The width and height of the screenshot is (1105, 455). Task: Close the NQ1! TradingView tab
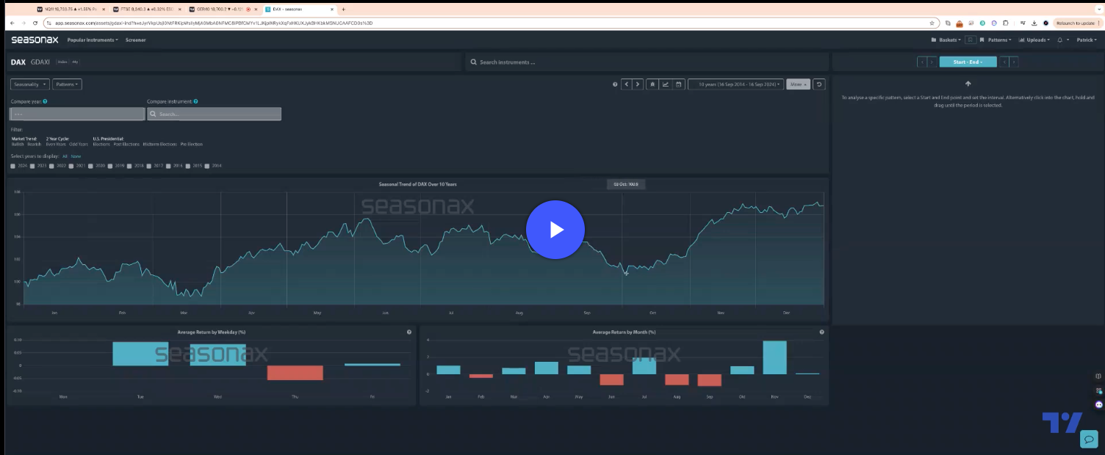pyautogui.click(x=105, y=10)
